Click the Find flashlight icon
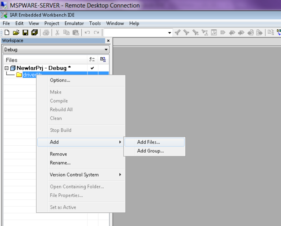This screenshot has width=281, height=226. click(195, 32)
